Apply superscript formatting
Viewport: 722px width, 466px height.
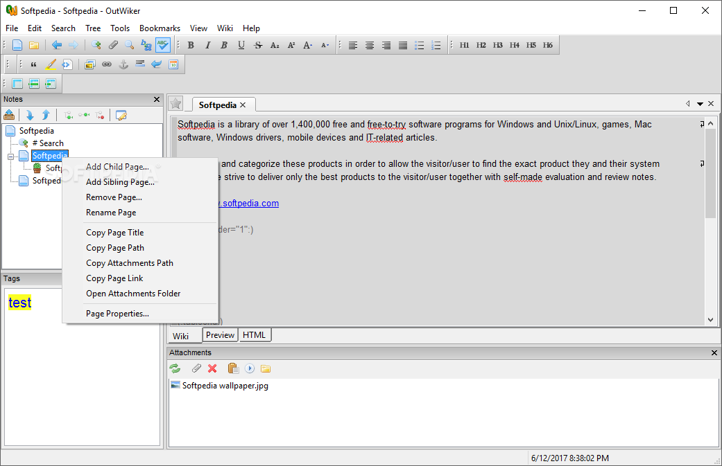(291, 45)
